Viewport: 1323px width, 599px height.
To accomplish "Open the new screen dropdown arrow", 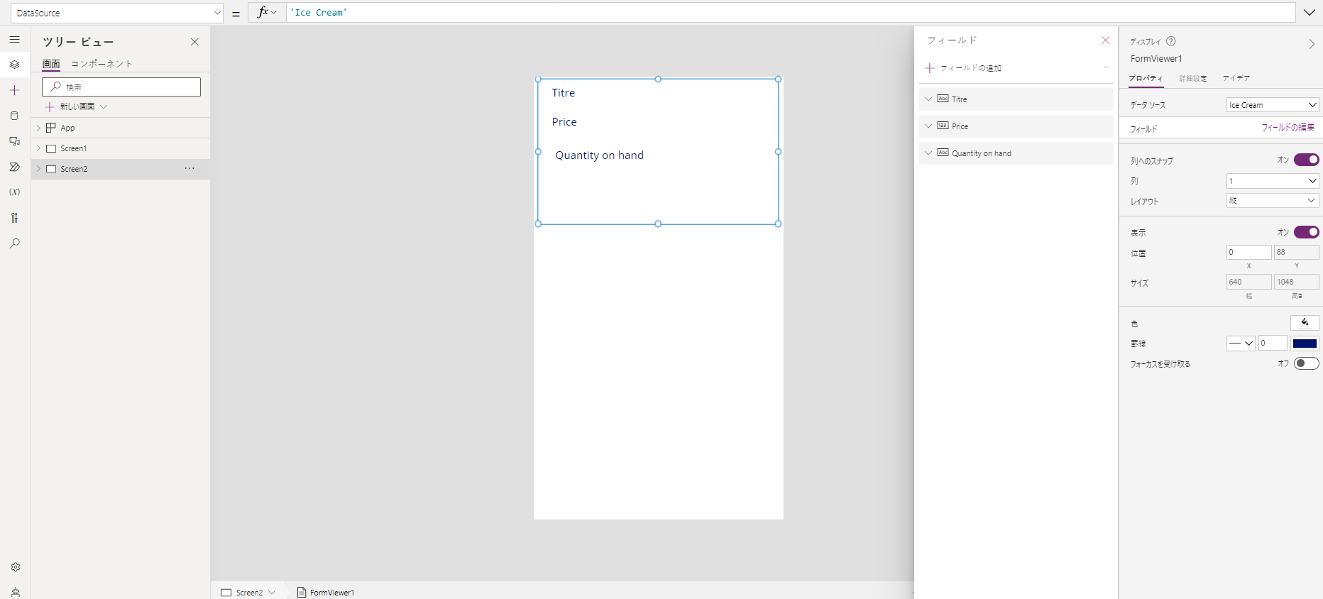I will click(x=104, y=106).
